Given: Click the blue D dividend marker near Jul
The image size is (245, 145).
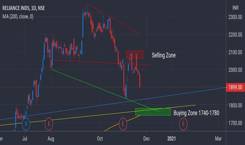Looking at the screenshot, I should 26,124.
